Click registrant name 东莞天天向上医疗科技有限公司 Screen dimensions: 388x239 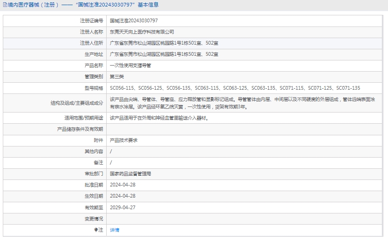[142, 32]
